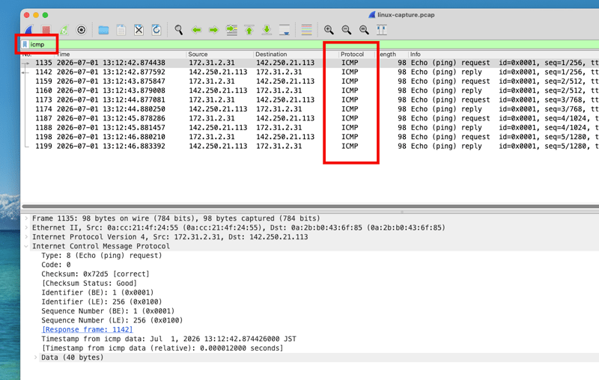599x380 pixels.
Task: Toggle colorize packet list icon
Action: click(306, 30)
